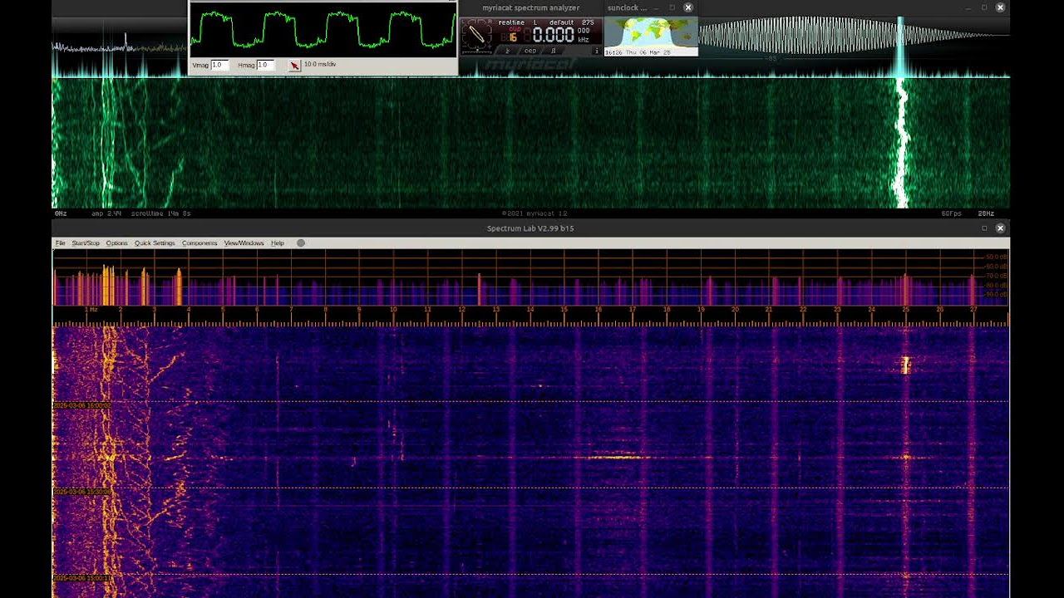
Task: Open the View/Windows menu
Action: (x=244, y=243)
